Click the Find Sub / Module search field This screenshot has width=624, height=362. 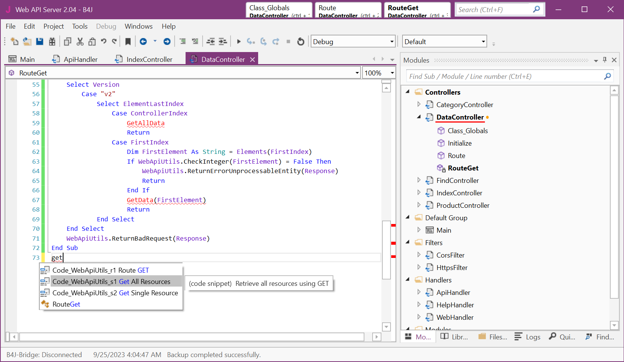[x=505, y=77]
